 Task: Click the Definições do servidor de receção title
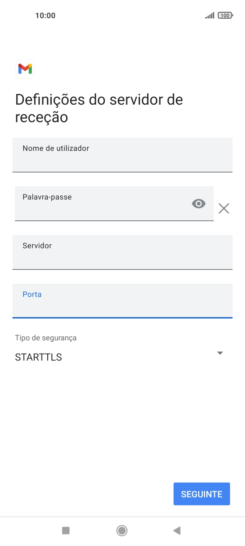tap(98, 107)
